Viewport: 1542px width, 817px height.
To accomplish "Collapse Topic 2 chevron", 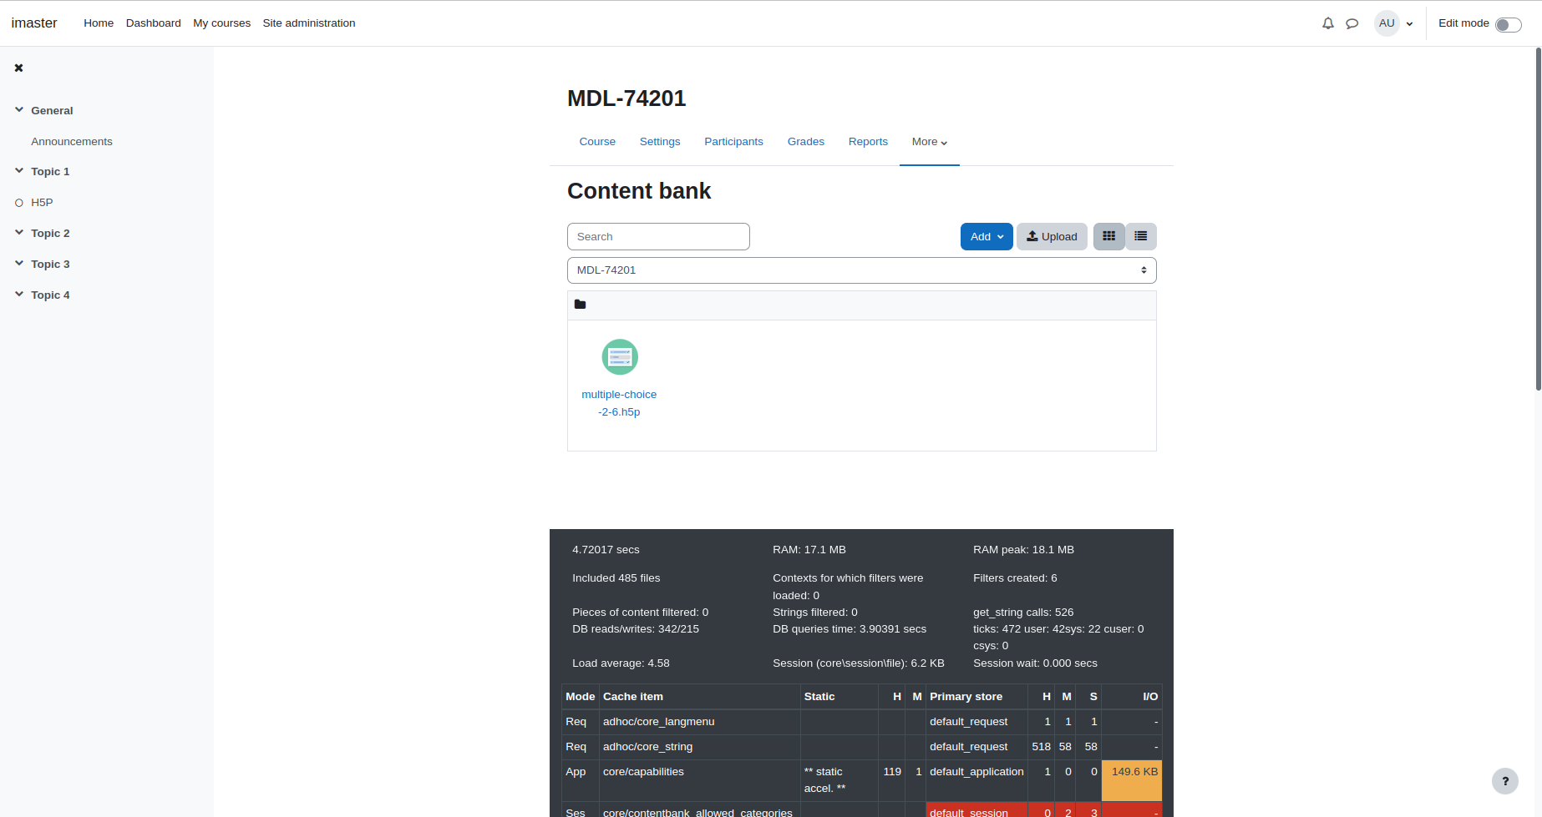I will [x=19, y=233].
